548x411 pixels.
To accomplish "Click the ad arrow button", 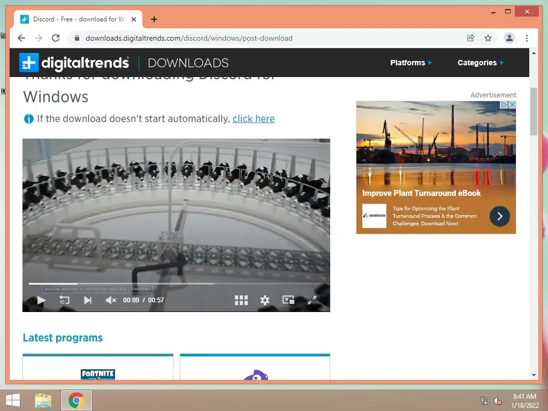I will [499, 216].
